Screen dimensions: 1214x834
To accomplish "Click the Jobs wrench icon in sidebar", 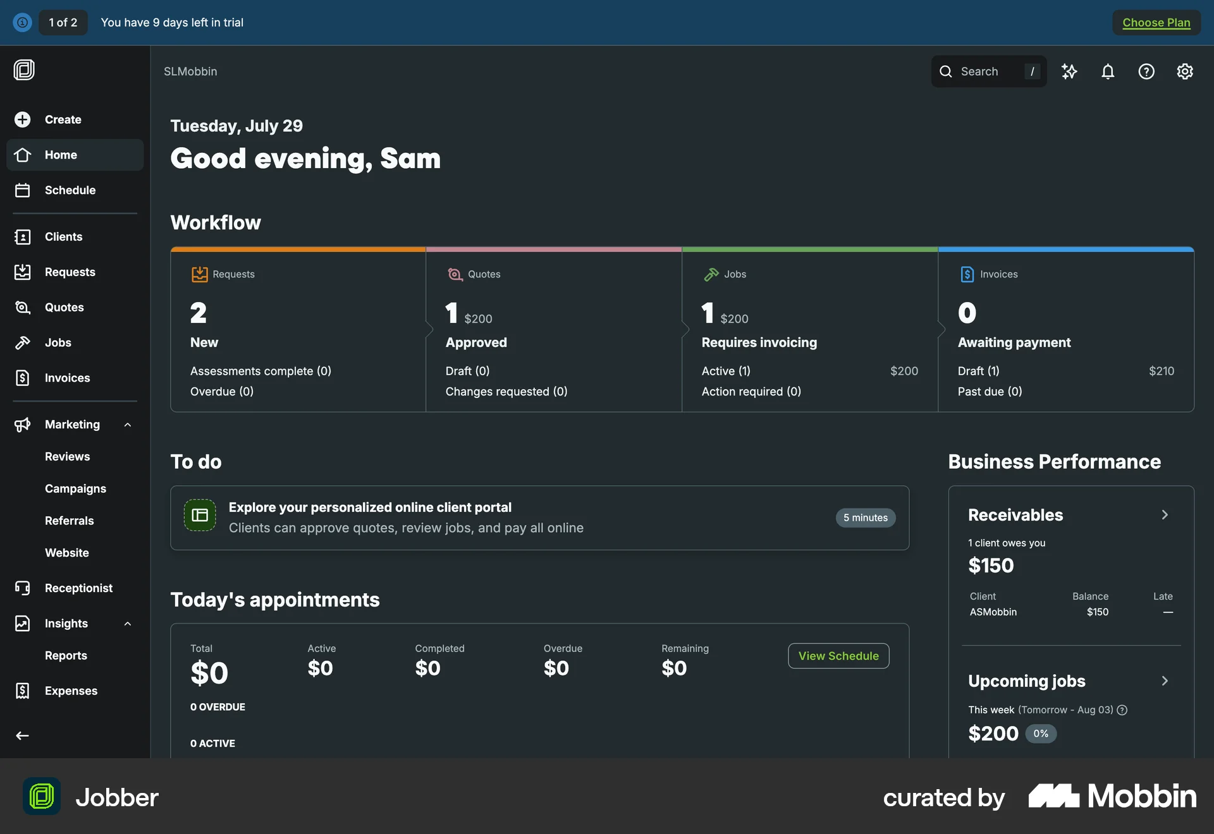I will pos(22,342).
